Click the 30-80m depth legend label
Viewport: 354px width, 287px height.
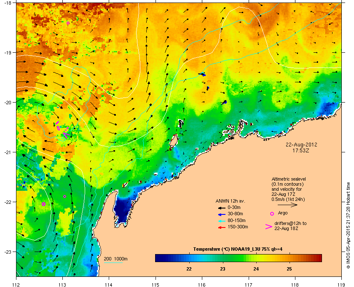tap(235, 214)
